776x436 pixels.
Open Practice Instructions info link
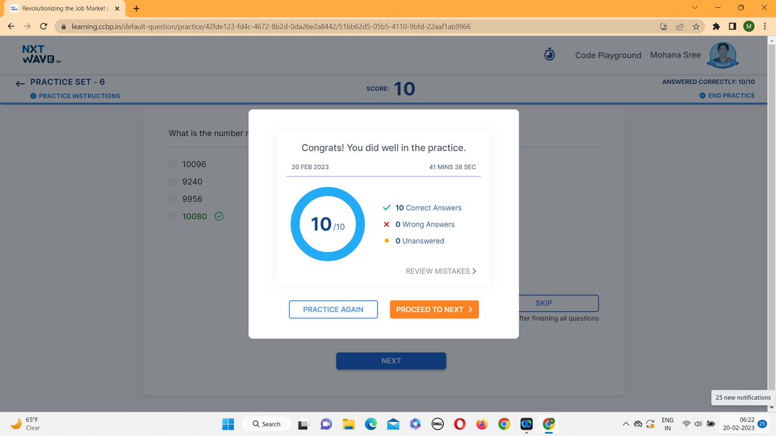click(75, 96)
